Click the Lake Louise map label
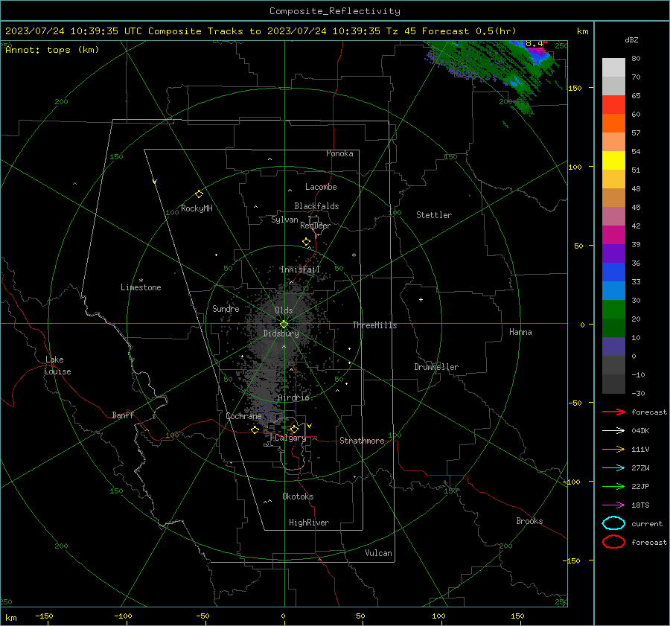 (x=57, y=365)
